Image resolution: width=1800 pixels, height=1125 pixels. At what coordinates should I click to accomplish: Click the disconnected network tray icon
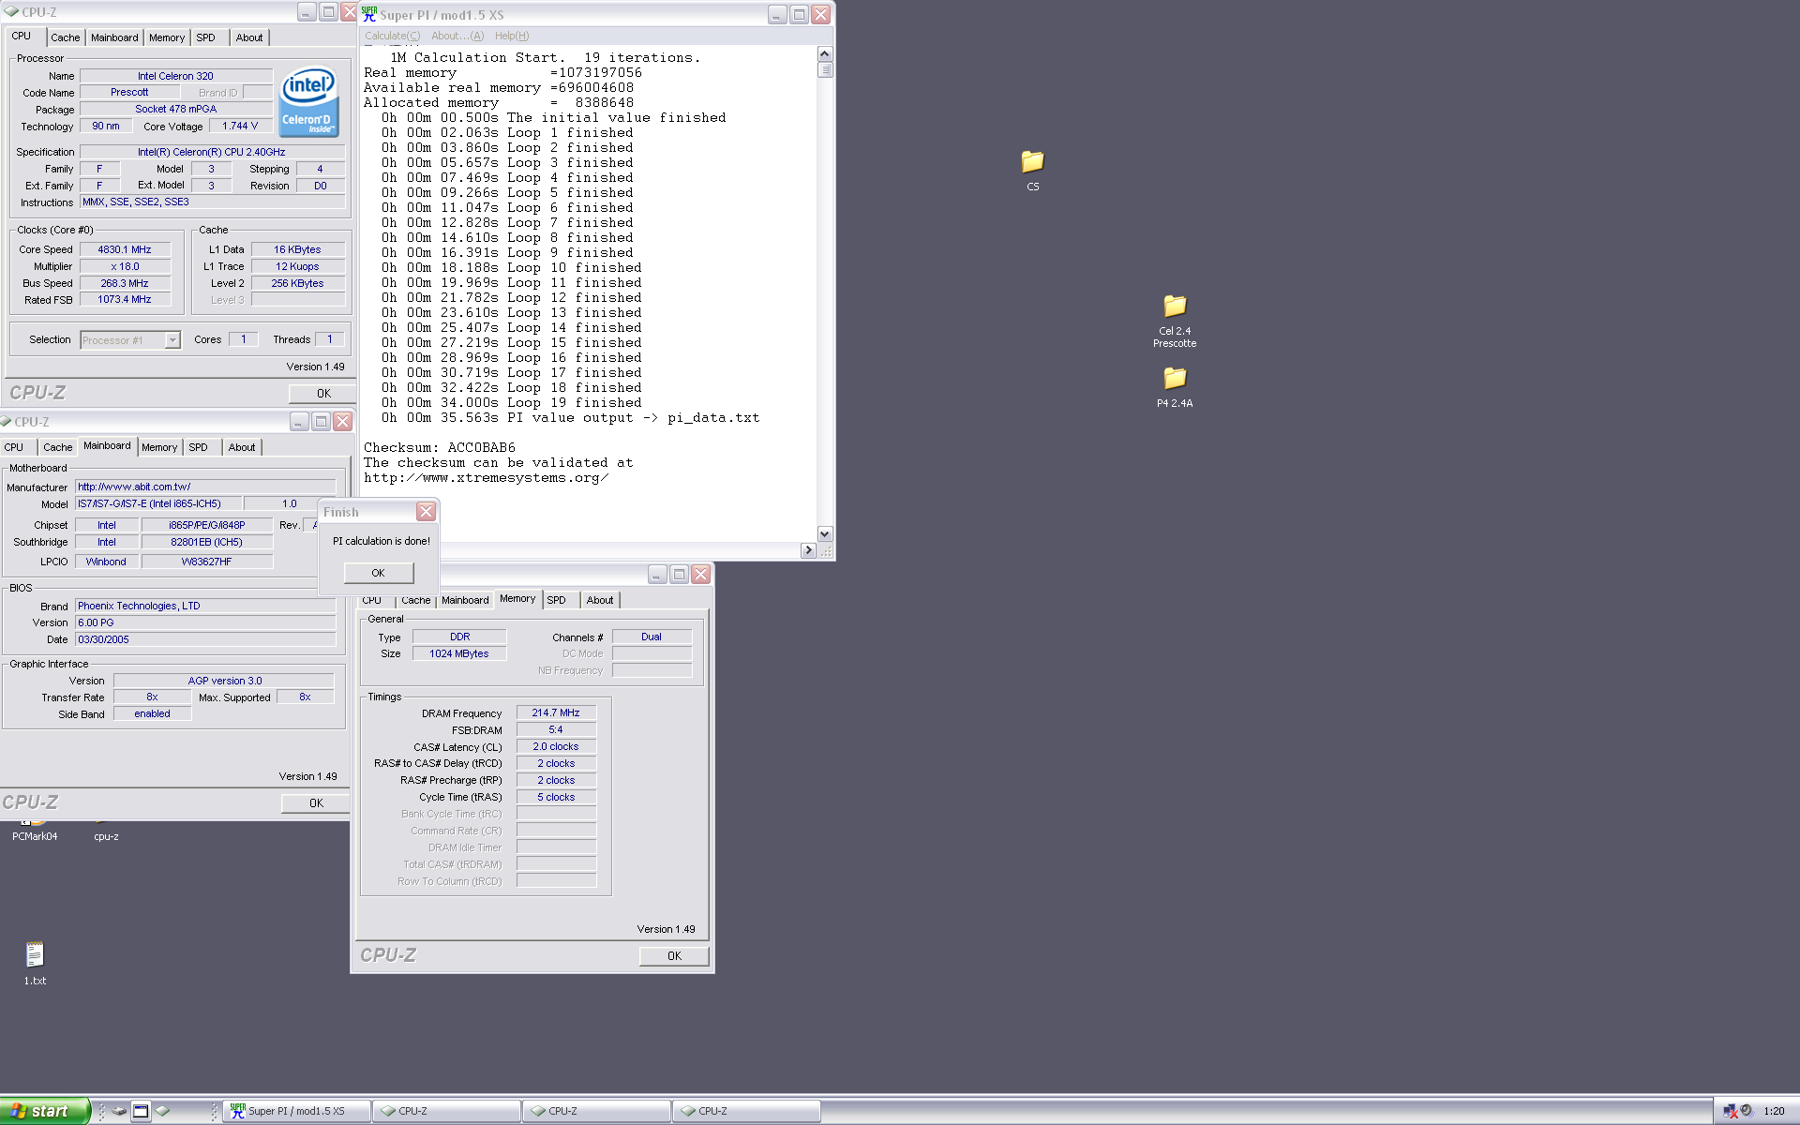pyautogui.click(x=1731, y=1111)
